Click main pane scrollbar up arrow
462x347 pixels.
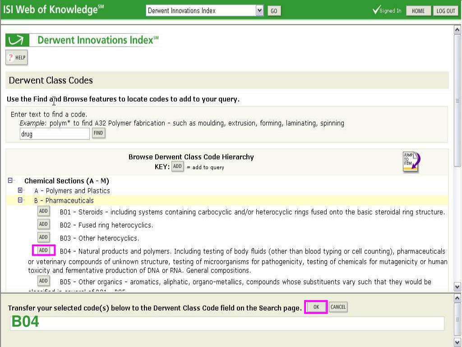point(457,30)
